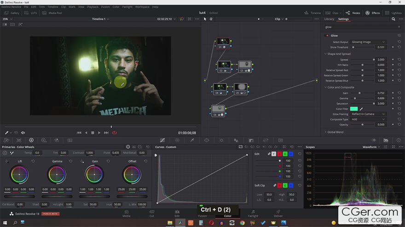Reset the Lift color wheel
The height and width of the screenshot is (227, 405).
tap(33, 161)
